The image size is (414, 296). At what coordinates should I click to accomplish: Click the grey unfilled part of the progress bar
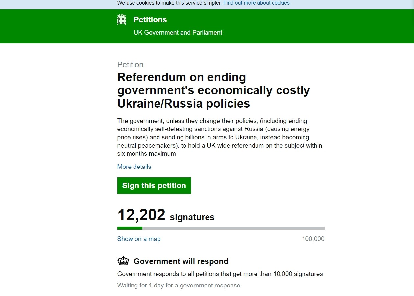pos(233,228)
